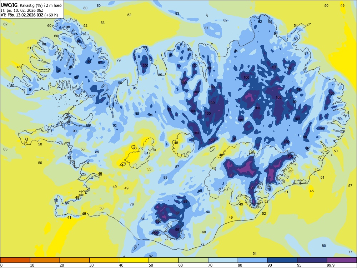This screenshot has height=268, width=357.
Task: Click the light blue 70–80 legend swatch
Action: tap(223, 260)
